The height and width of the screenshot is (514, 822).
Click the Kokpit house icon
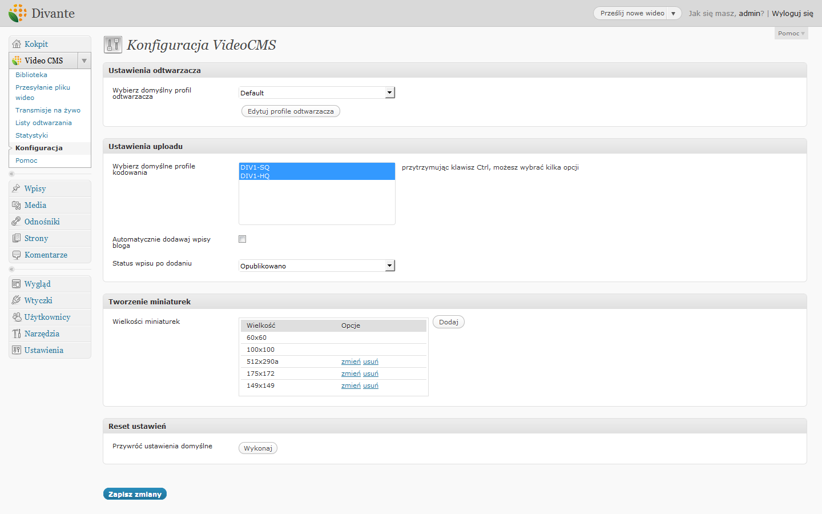pos(17,44)
